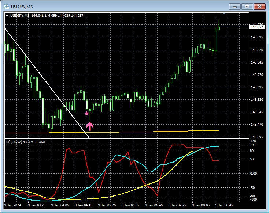Click the USDJPY chart window icon
270x213 pixels.
click(x=7, y=7)
